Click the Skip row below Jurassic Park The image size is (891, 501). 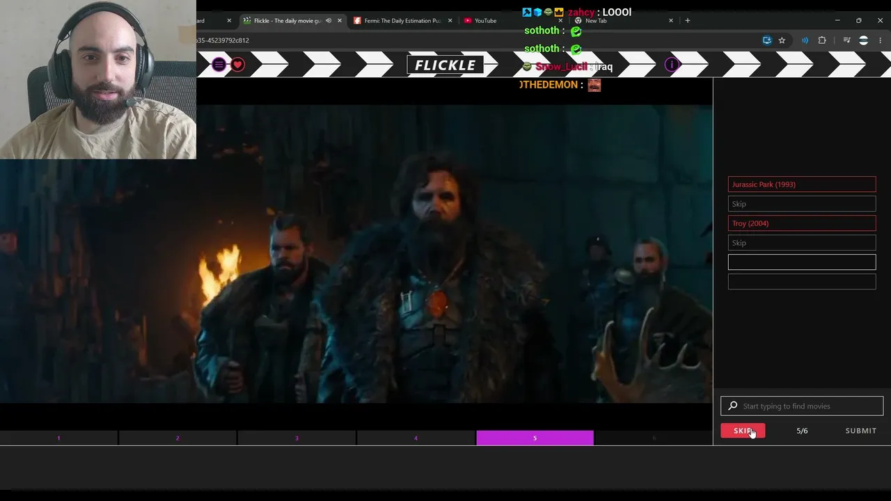point(802,204)
